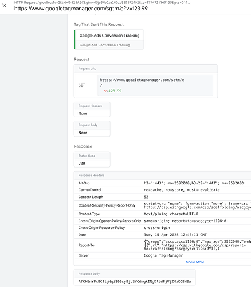Click the Request Body None value

(x=83, y=133)
